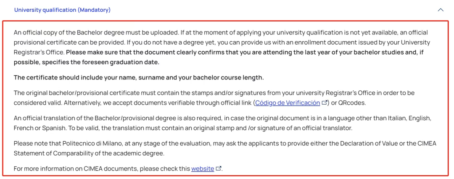This screenshot has height=179, width=454.
Task: Click bold line 'The certificate should include your name'
Action: [139, 78]
